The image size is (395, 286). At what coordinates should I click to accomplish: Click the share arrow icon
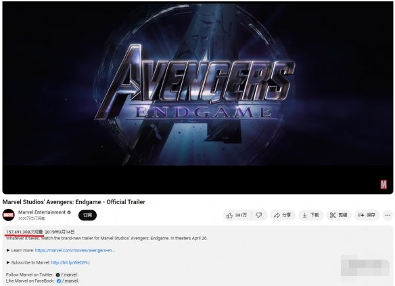pyautogui.click(x=277, y=216)
